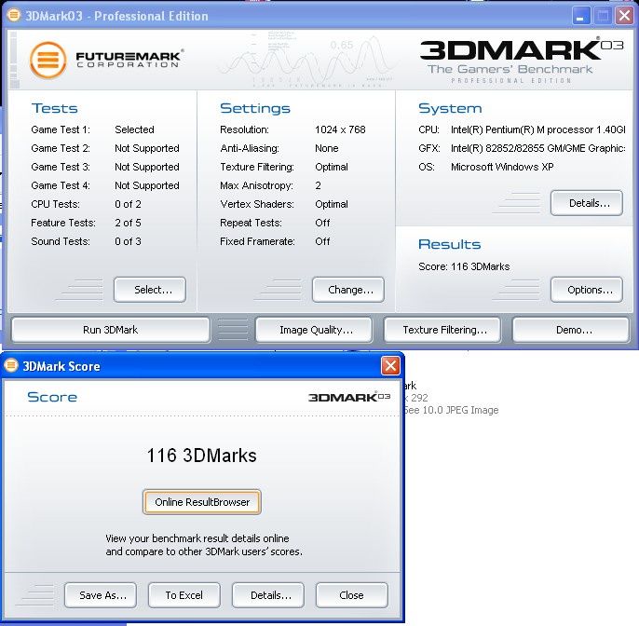Click the Feature Tests 2 of 5 value
Image resolution: width=639 pixels, height=626 pixels.
(128, 223)
